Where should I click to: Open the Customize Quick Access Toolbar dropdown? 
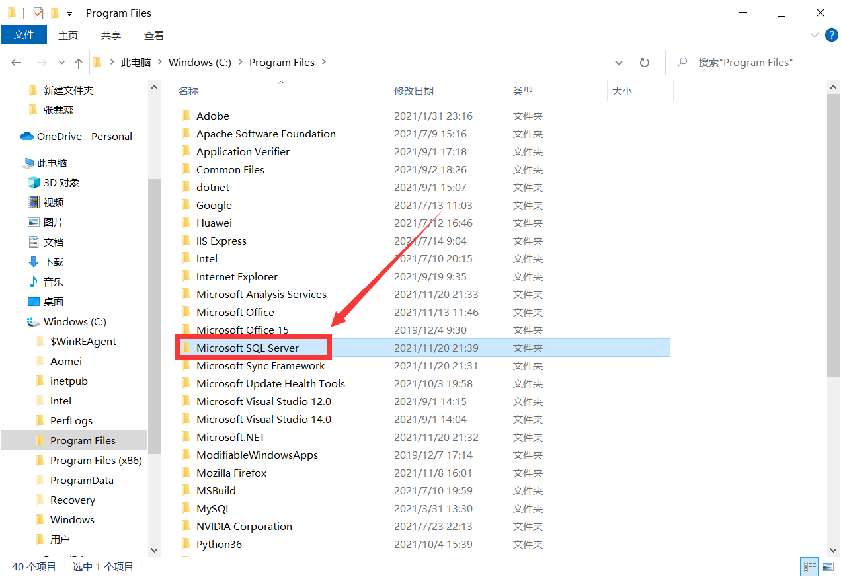69,13
